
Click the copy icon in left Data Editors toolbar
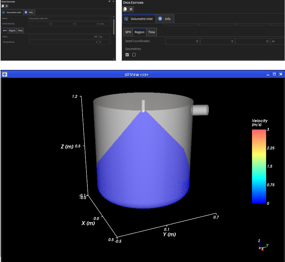pos(3,6)
